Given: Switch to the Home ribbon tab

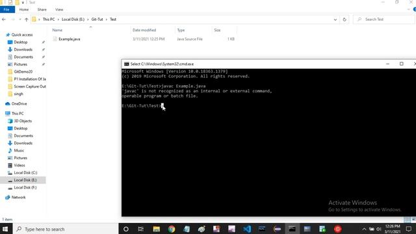Looking at the screenshot, I should 24,10.
